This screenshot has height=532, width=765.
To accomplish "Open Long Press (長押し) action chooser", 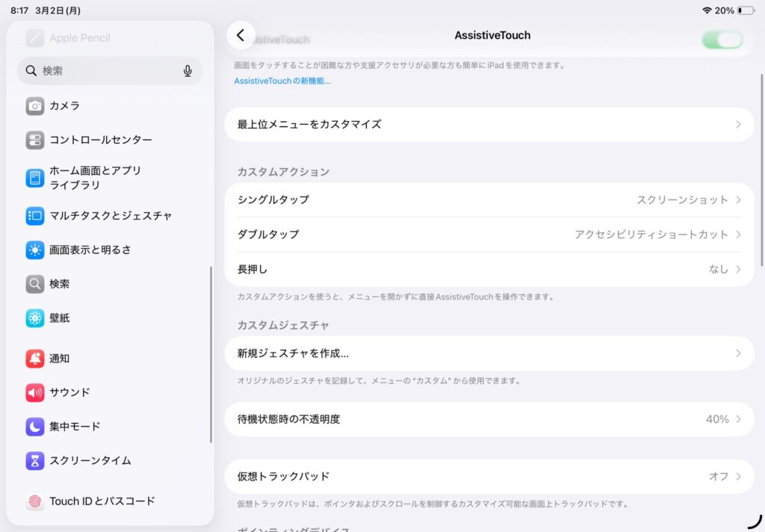I will pos(489,269).
